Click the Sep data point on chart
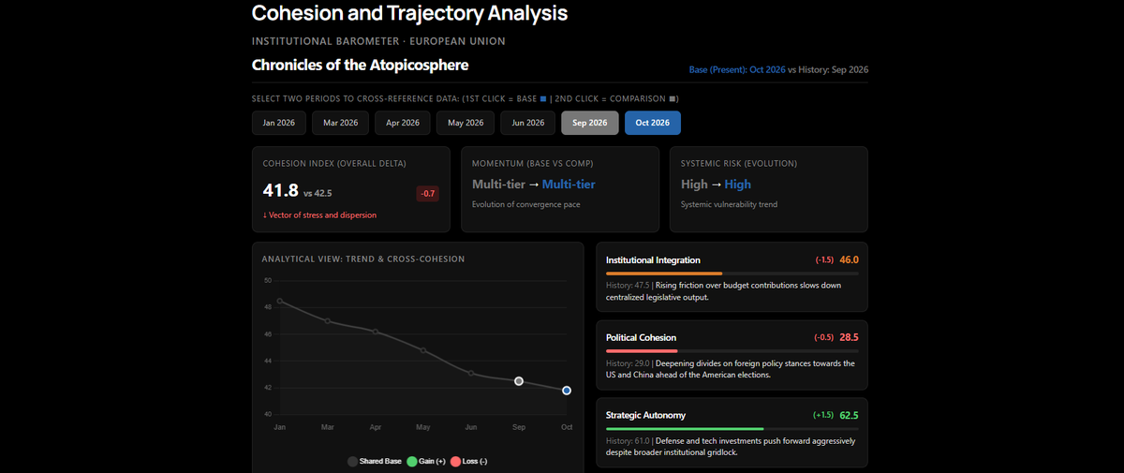 (x=519, y=380)
